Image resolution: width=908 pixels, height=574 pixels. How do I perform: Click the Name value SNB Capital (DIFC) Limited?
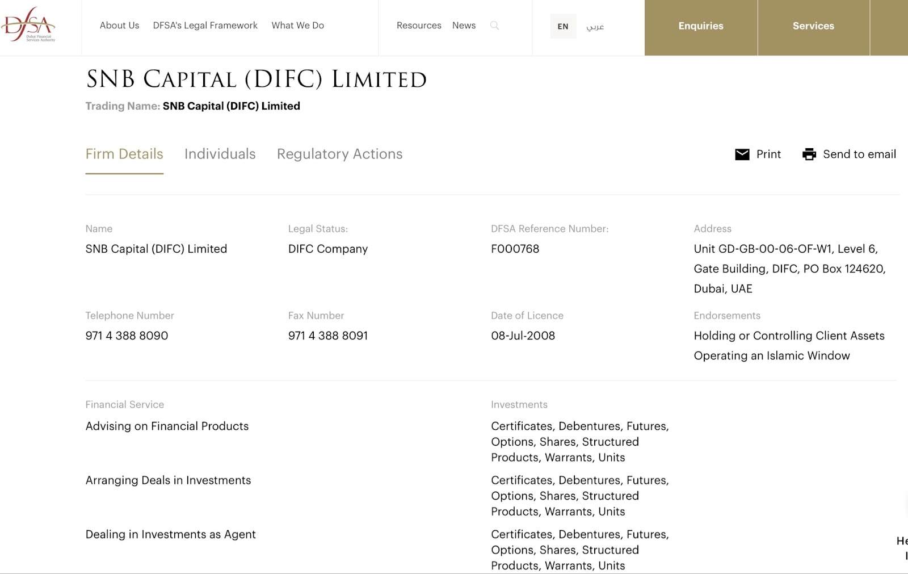click(156, 249)
